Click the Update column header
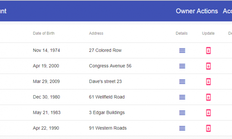The width and height of the screenshot is (232, 139). pos(208,33)
